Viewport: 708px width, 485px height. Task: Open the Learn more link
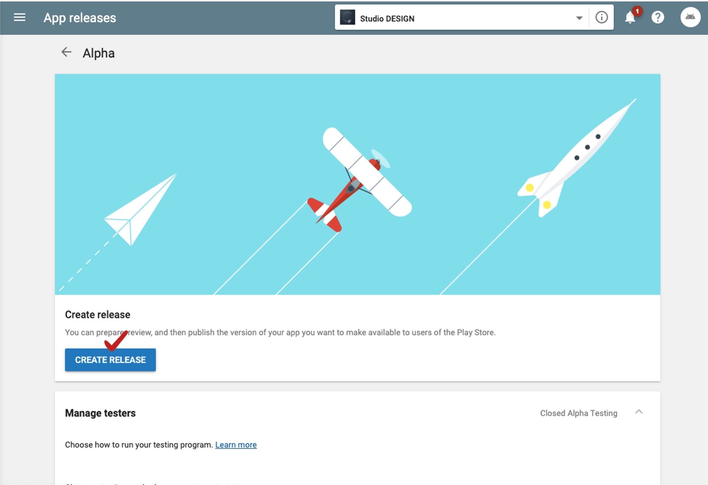(236, 445)
